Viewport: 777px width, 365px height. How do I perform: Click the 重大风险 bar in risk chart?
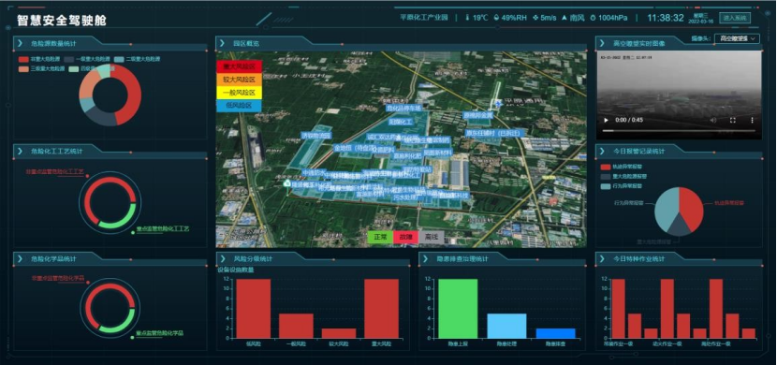(x=382, y=308)
